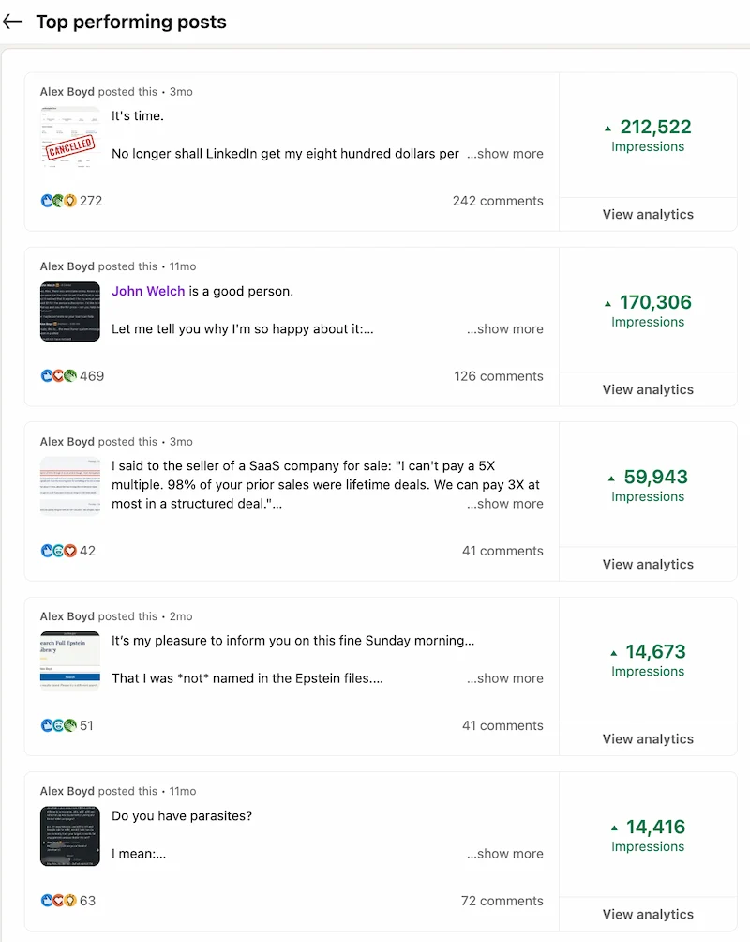Expand show more on the "It's time" post

(505, 153)
